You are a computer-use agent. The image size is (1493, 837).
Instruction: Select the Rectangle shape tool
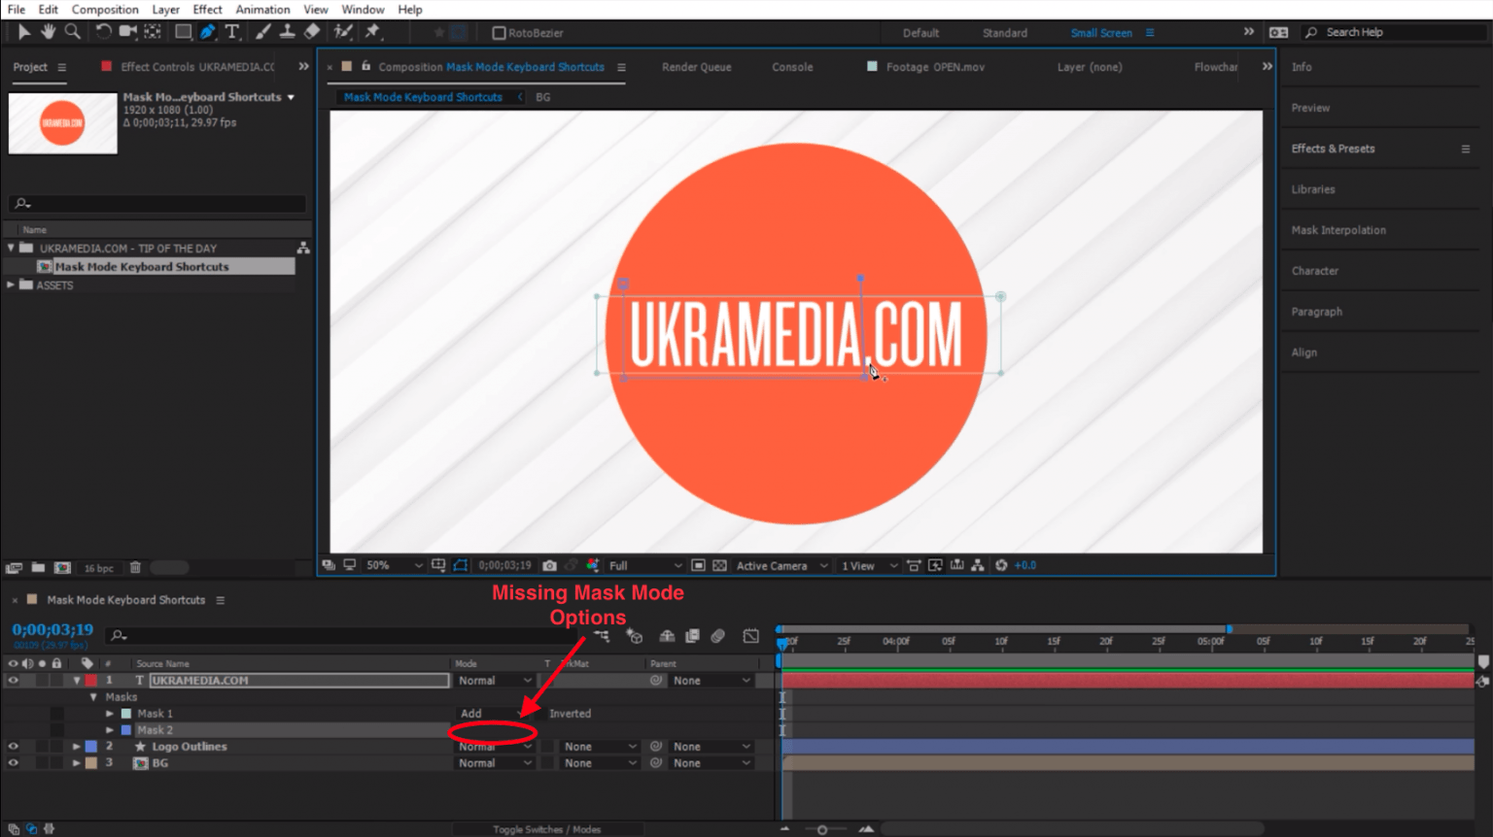tap(183, 32)
